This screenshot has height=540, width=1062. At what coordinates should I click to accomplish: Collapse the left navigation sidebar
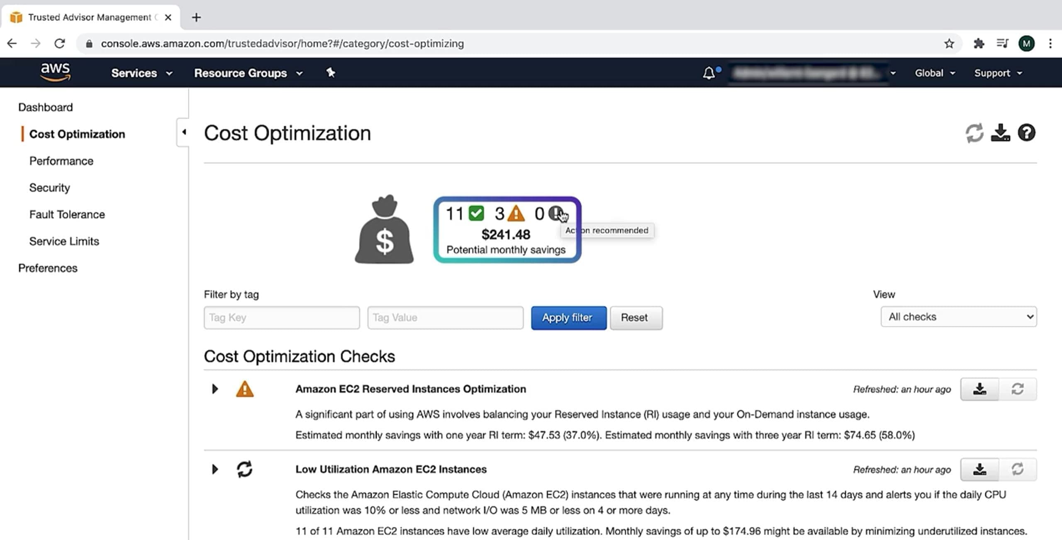click(184, 132)
